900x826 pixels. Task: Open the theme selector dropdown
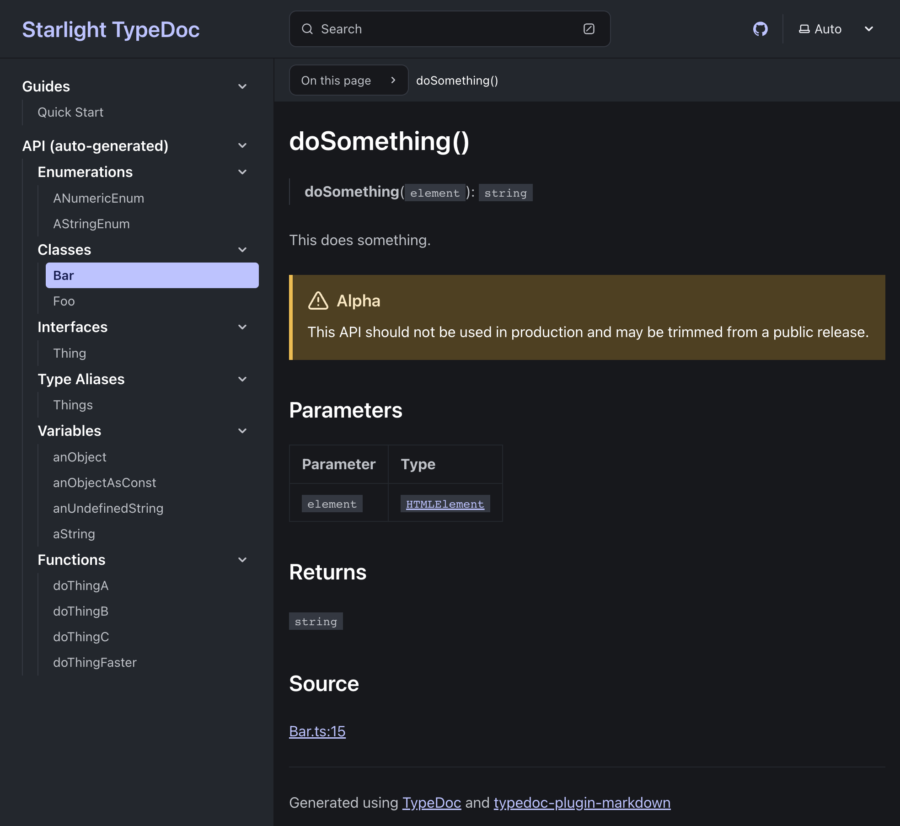(868, 29)
